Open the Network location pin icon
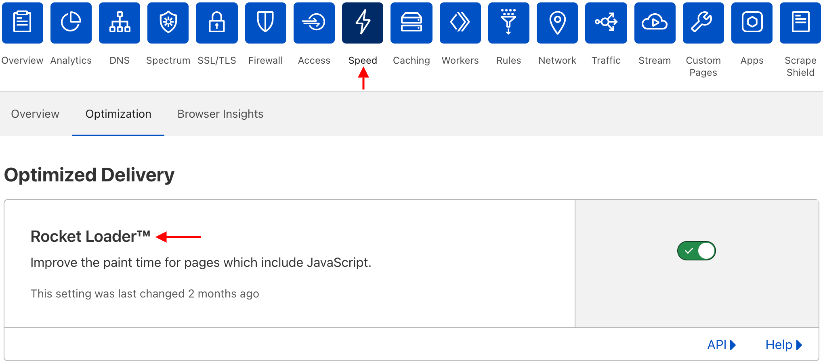 point(557,23)
